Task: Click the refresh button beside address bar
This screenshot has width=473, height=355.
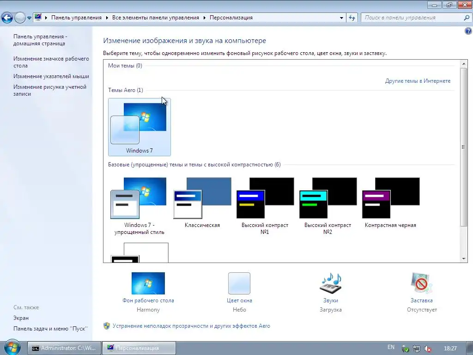Action: 352,18
